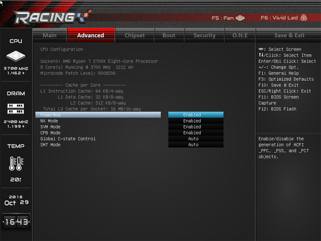Switch to the O.N.E tab
This screenshot has width=321, height=241.
pyautogui.click(x=240, y=35)
